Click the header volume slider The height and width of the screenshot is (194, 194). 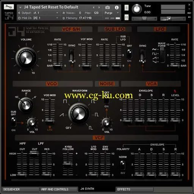(x=173, y=19)
